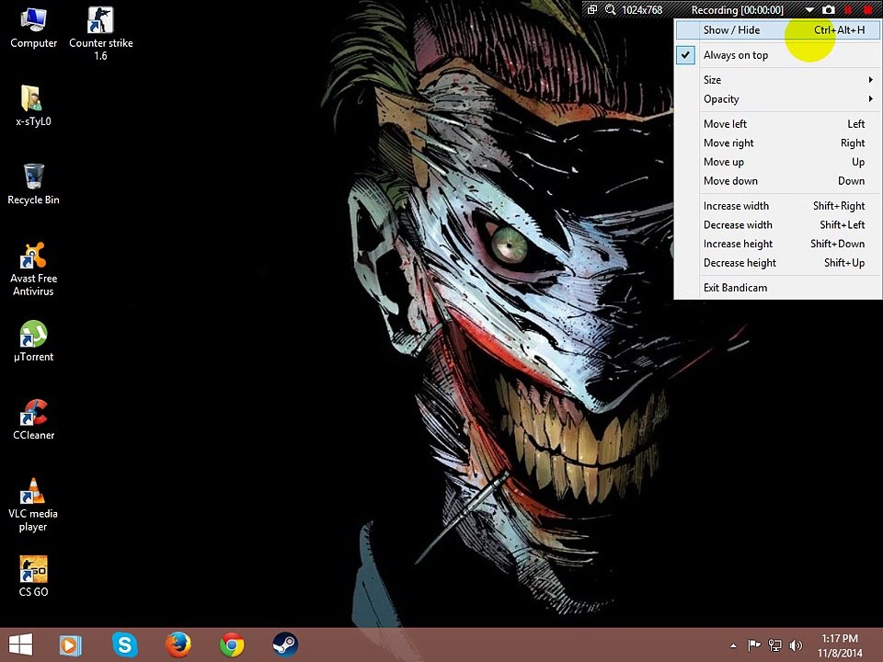The image size is (883, 662).
Task: Open Skype from the taskbar
Action: point(124,645)
